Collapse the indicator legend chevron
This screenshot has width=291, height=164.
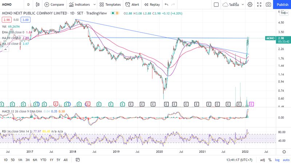coord(5,49)
